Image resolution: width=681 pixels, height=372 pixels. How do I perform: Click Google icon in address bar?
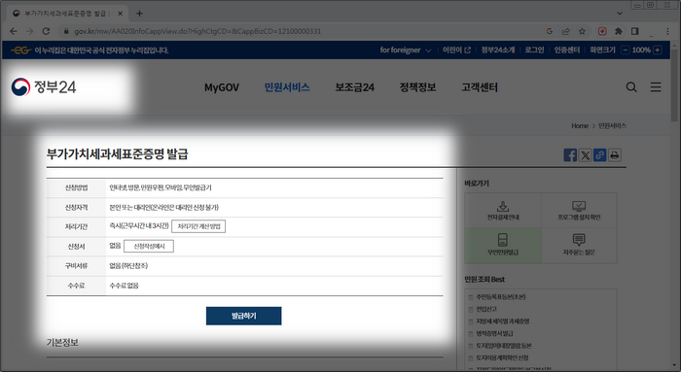click(550, 31)
